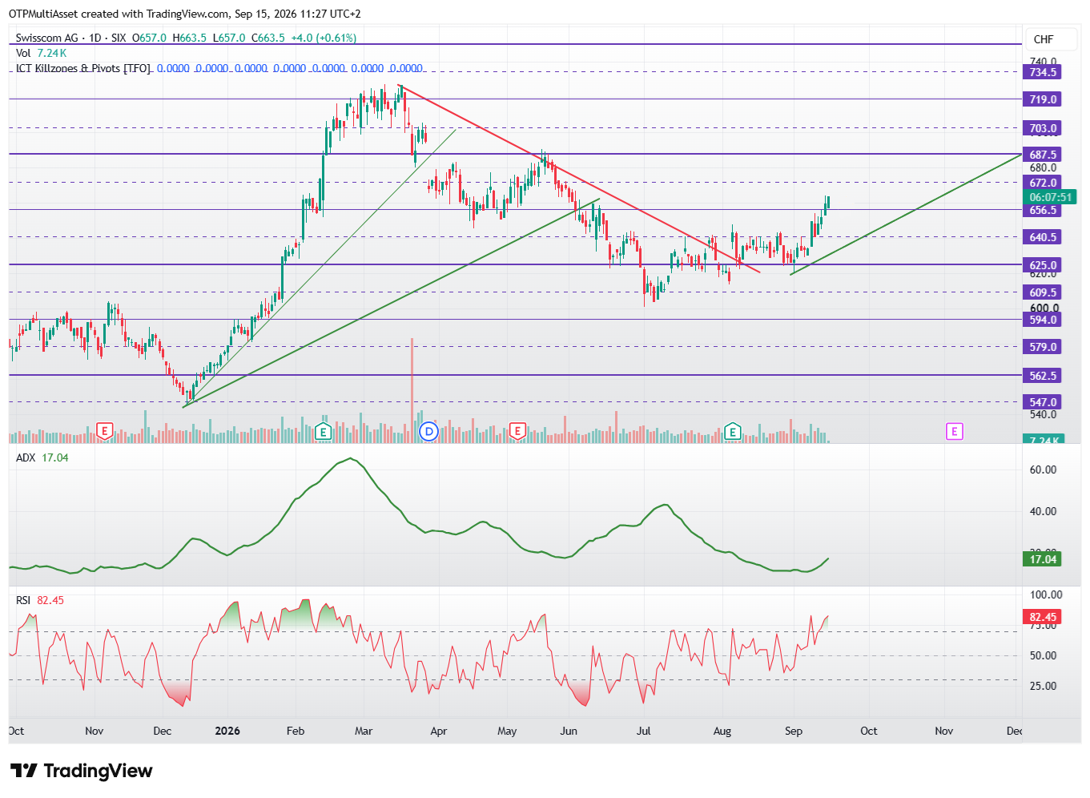Click the purple upcoming earnings E marker
The height and width of the screenshot is (798, 1090).
coord(954,432)
